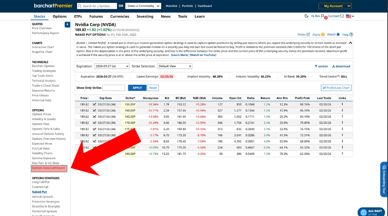The image size is (388, 216).
Task: Open links menu for 160.00P row
Action: point(342,111)
